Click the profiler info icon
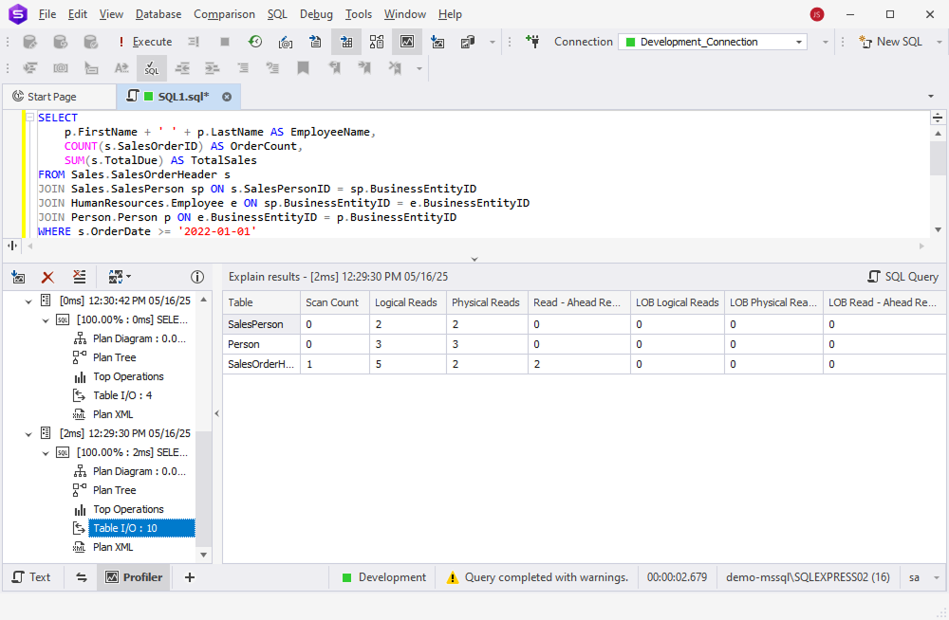This screenshot has width=949, height=620. (x=197, y=276)
